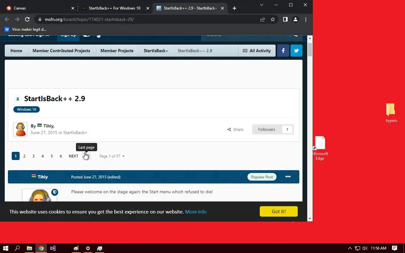The image size is (405, 253).
Task: Go back using browser back arrow
Action: [x=7, y=19]
